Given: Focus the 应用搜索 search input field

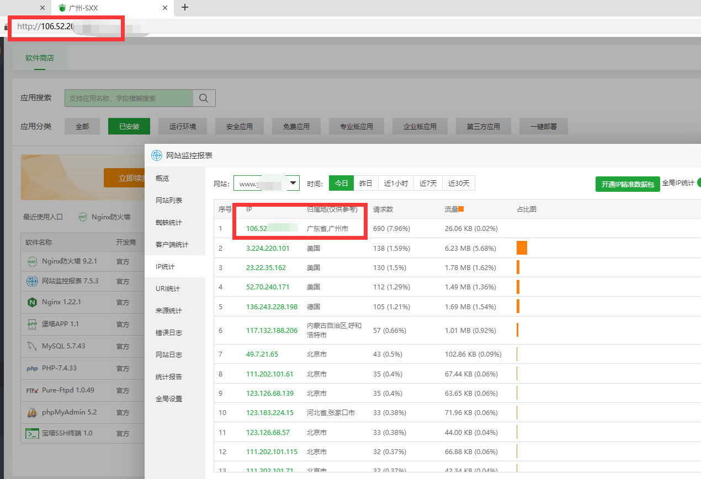Looking at the screenshot, I should (x=129, y=98).
